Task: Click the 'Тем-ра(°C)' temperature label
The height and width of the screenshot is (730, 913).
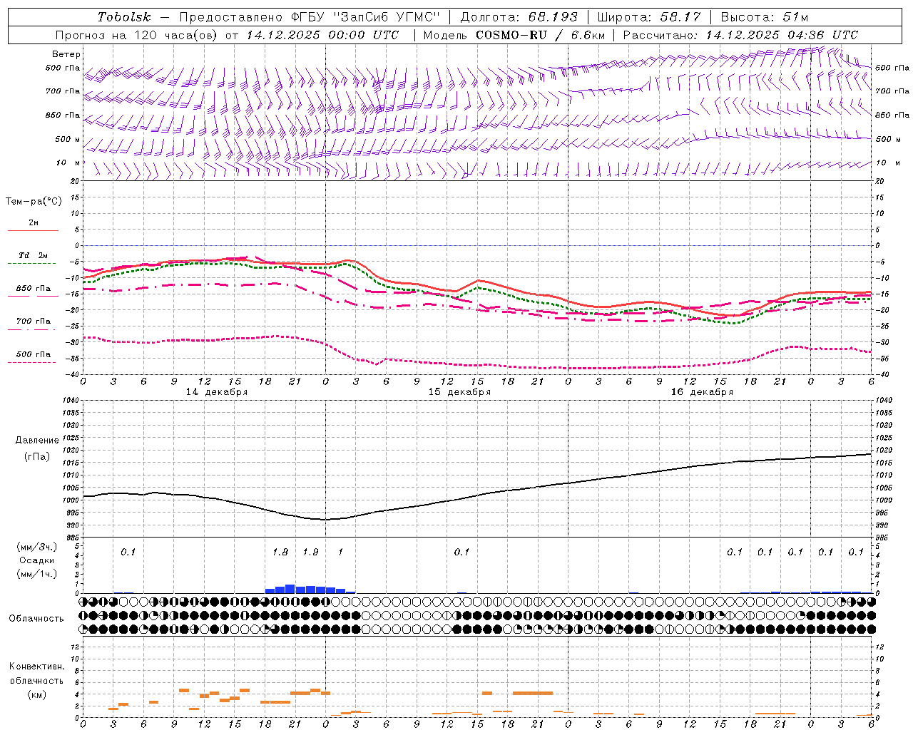Action: [x=34, y=202]
